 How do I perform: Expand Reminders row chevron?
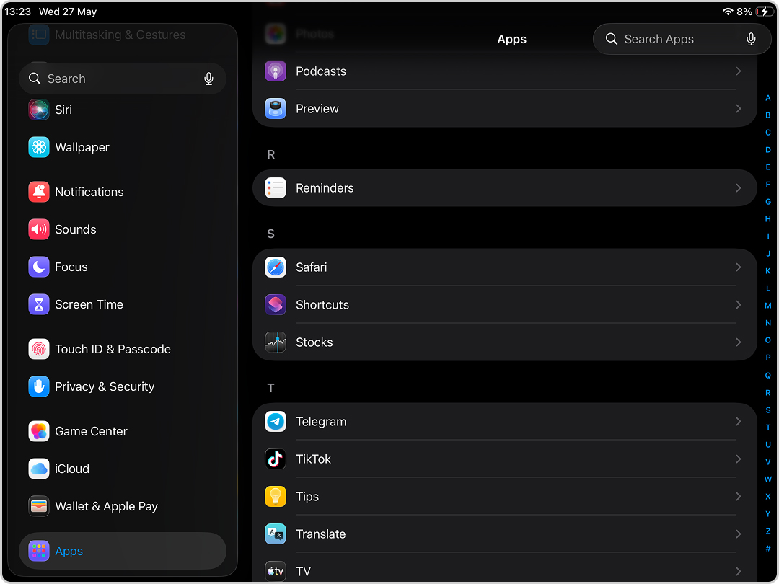coord(739,188)
